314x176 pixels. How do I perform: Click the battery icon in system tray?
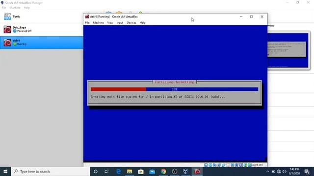point(273,172)
